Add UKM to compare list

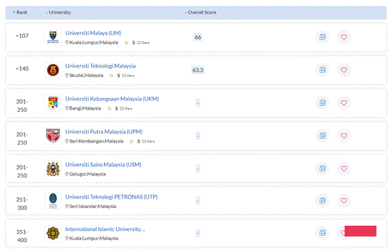pos(322,103)
